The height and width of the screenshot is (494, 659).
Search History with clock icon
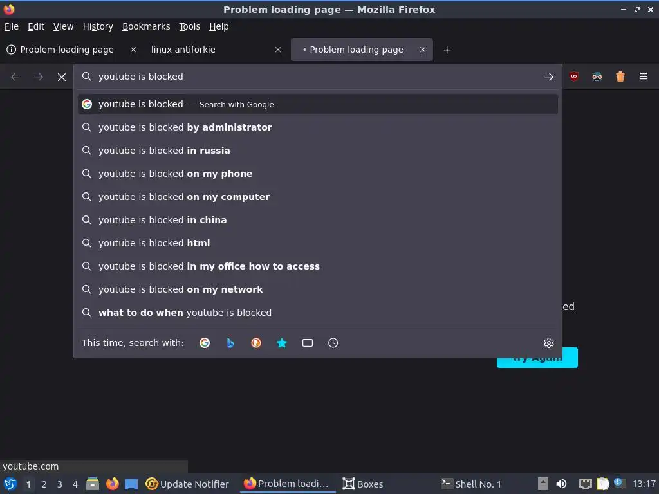[x=333, y=343]
